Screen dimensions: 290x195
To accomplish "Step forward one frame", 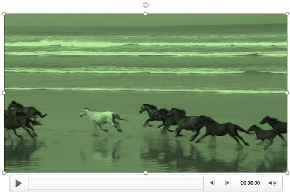I will pos(227,183).
